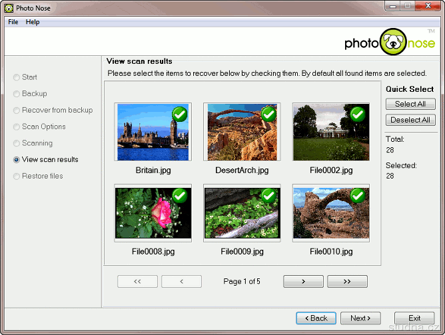Image resolution: width=445 pixels, height=335 pixels.
Task: Toggle green checkmark on File0002.jpg
Action: point(358,115)
